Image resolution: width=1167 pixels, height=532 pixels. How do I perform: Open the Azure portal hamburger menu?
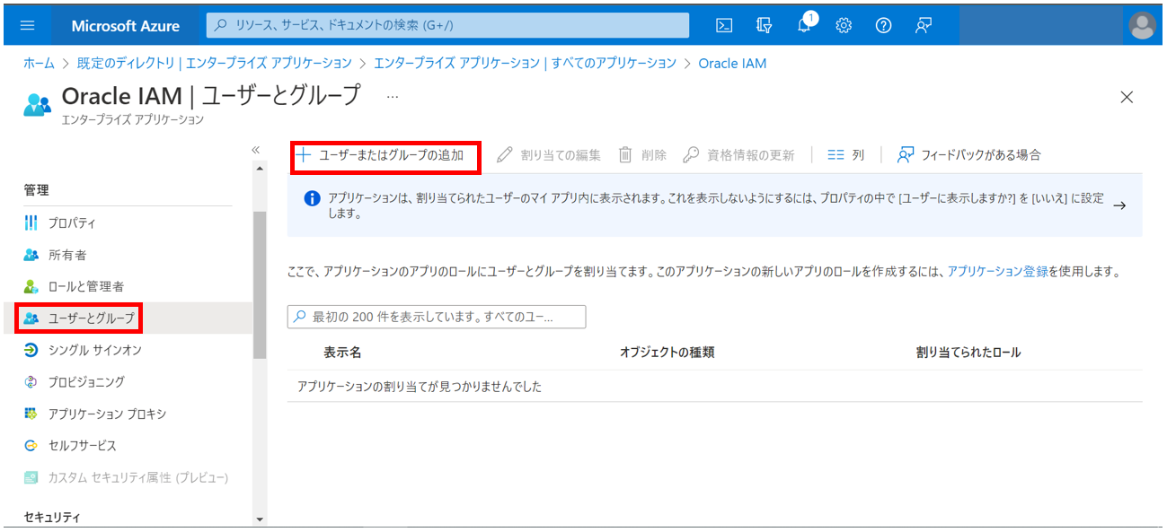pyautogui.click(x=27, y=25)
